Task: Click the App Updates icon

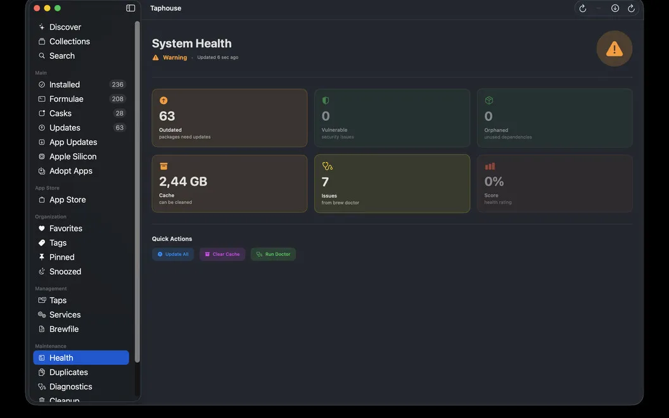Action: [x=42, y=142]
